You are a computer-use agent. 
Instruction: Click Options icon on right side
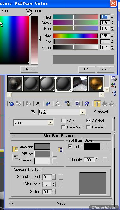[114, 78]
